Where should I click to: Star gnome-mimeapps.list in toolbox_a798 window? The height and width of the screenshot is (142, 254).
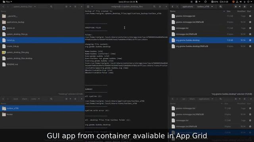250,16
